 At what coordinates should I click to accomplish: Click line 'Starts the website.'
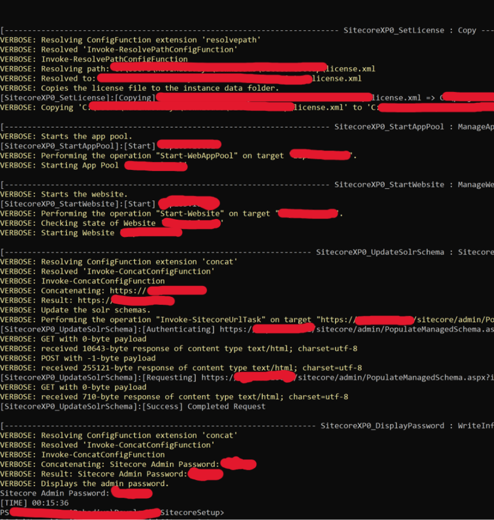point(63,194)
